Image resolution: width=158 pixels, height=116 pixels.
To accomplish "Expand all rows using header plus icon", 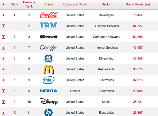I will pos(3,4).
